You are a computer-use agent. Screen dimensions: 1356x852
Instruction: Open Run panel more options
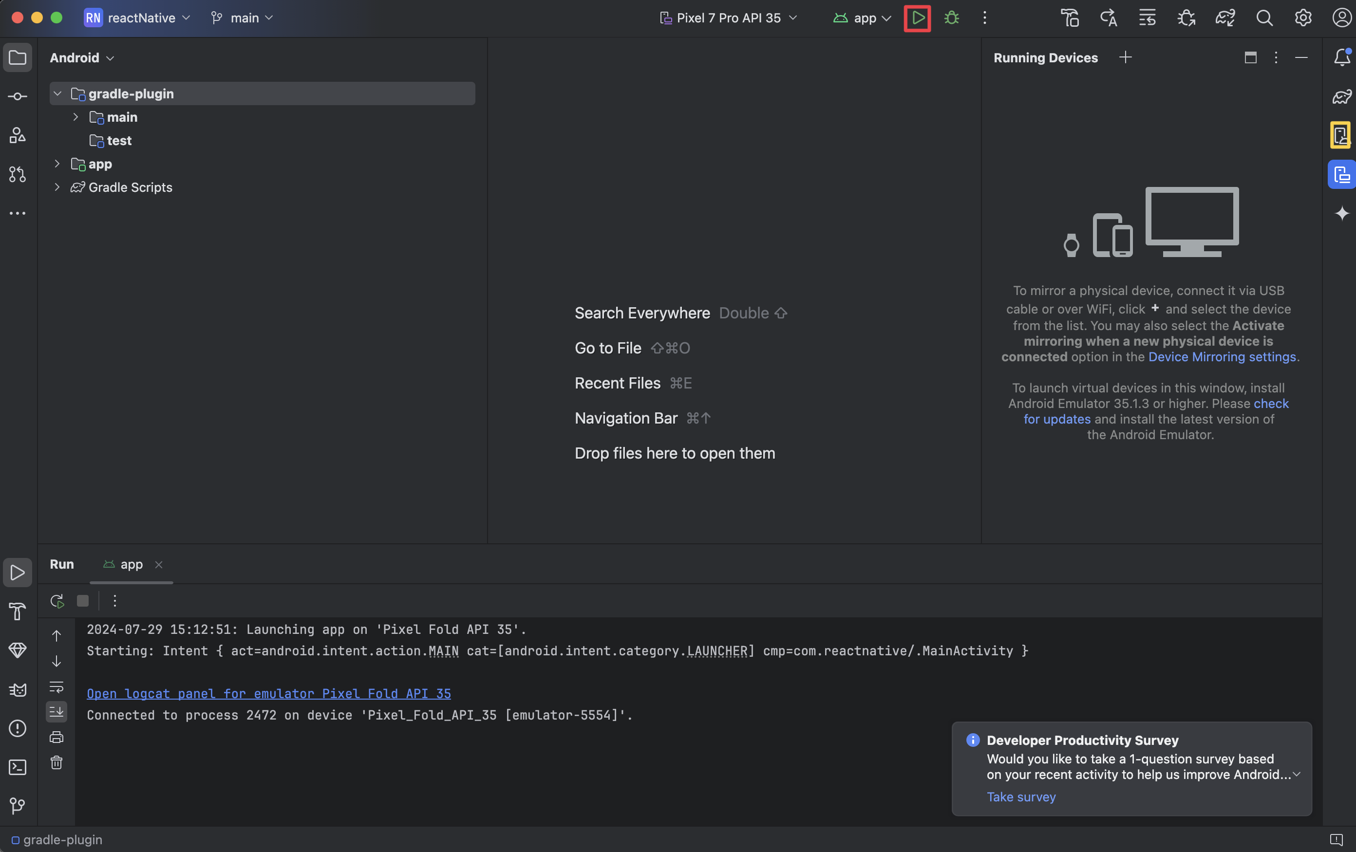pos(115,601)
